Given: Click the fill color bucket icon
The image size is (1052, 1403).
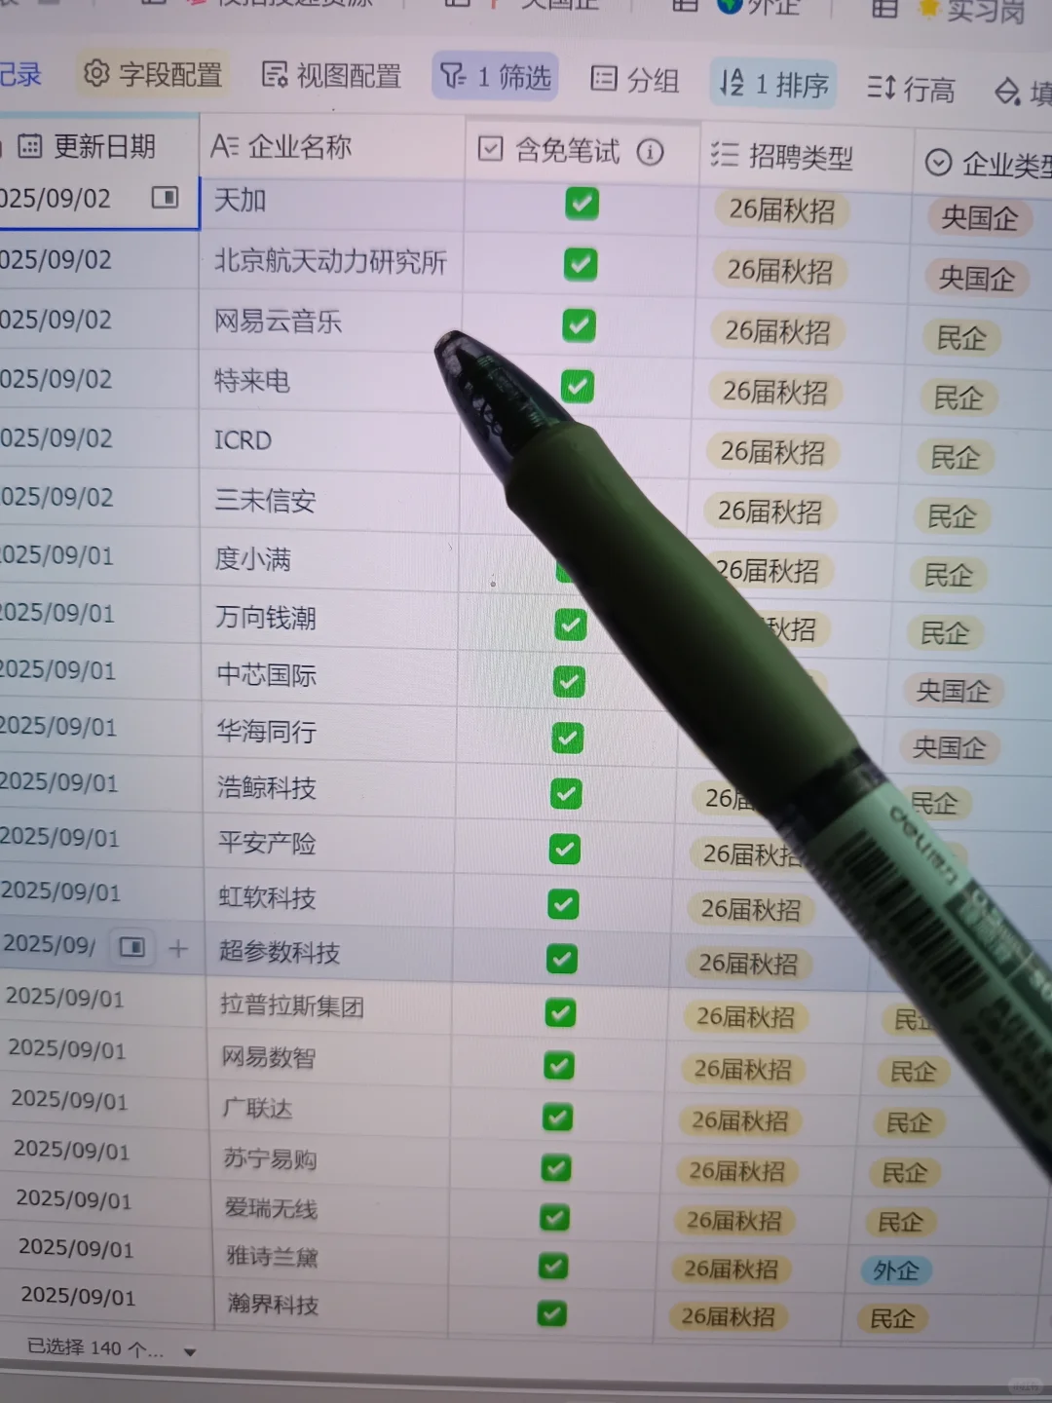Looking at the screenshot, I should tap(1007, 94).
